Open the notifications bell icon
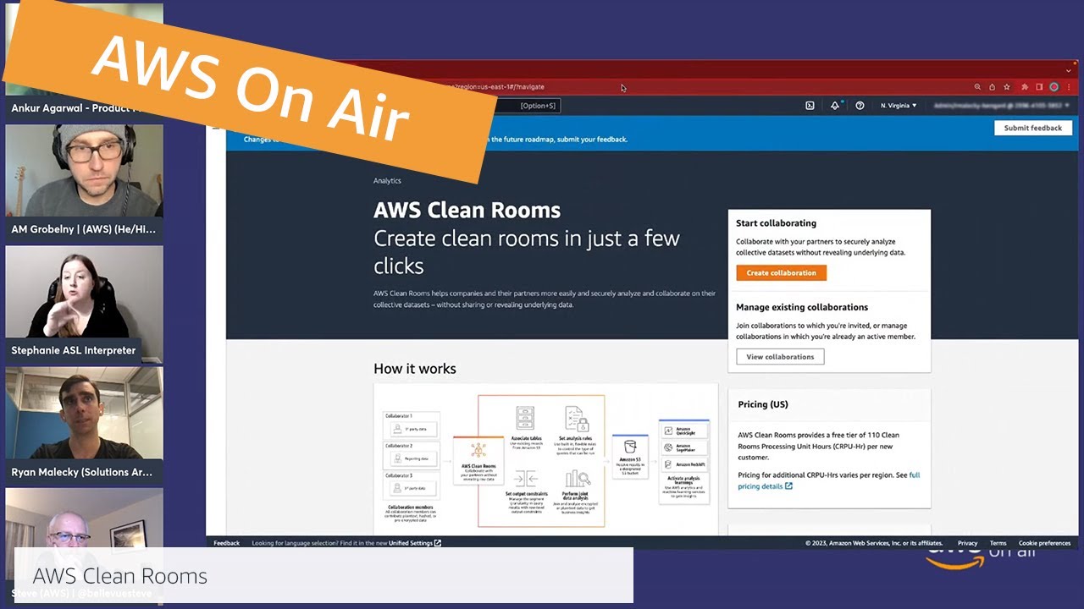Viewport: 1084px width, 609px height. (x=834, y=106)
